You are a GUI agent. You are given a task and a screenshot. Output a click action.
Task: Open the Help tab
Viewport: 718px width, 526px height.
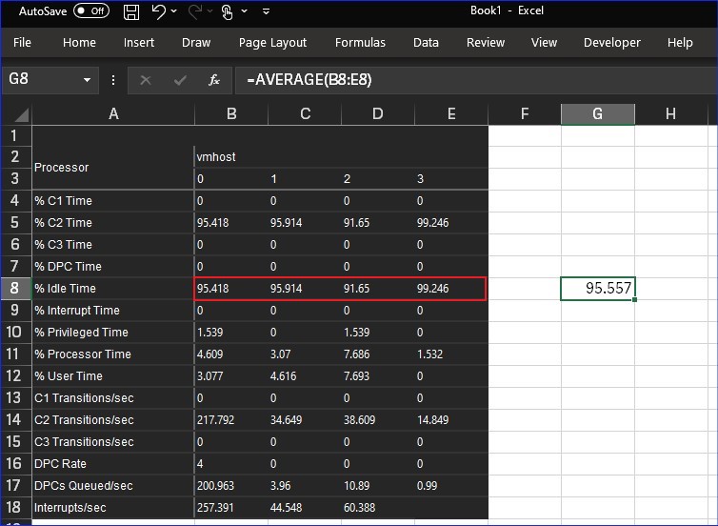tap(680, 43)
